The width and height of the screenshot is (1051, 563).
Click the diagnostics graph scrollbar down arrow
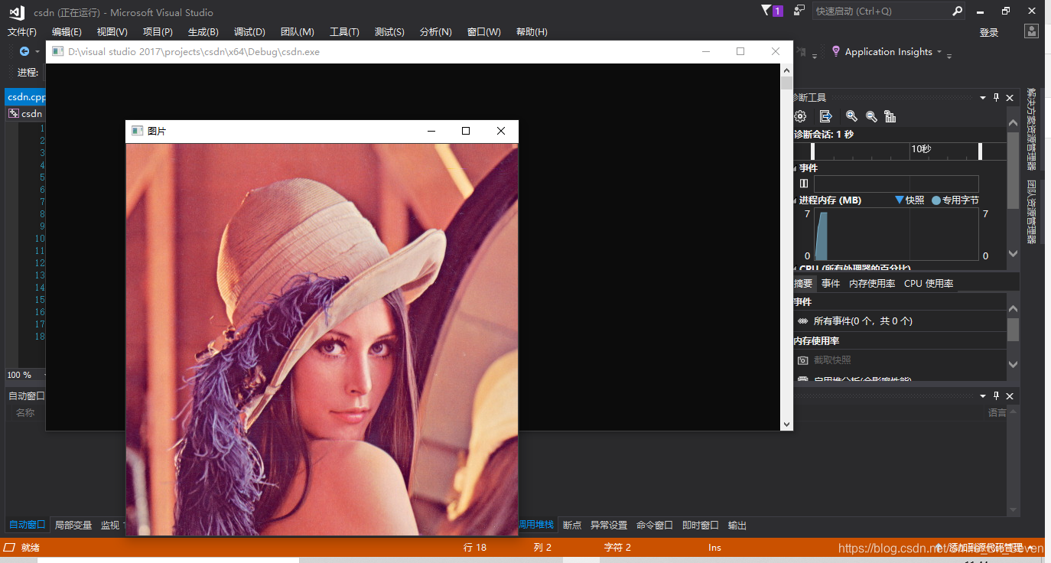1014,254
